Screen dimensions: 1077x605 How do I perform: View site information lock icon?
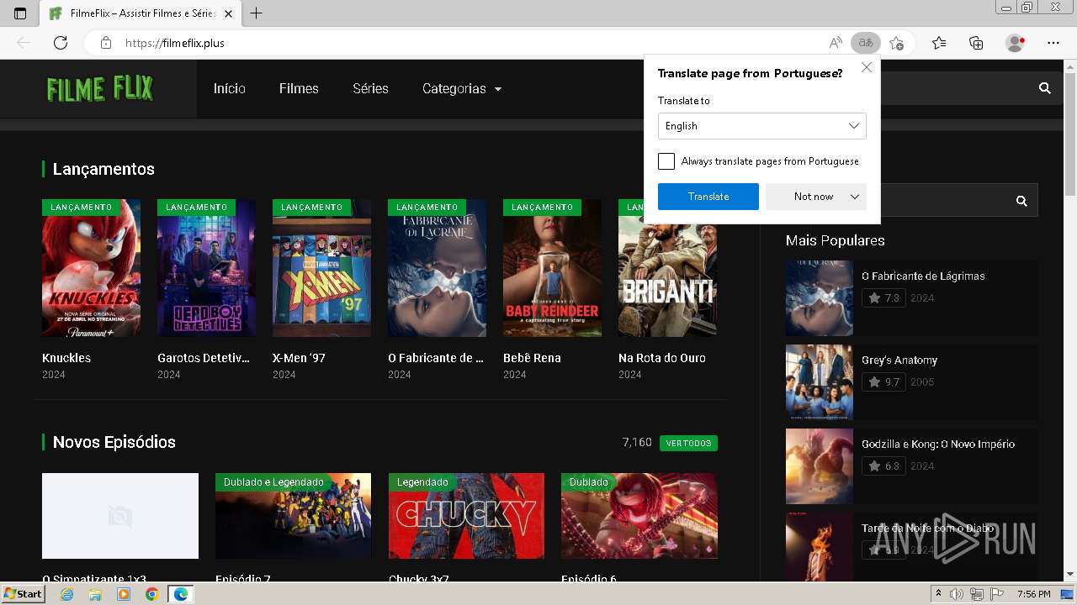(106, 43)
